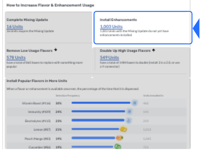Image resolution: width=200 pixels, height=150 pixels.
Task: Click the Units Installed In column header
Action: pyautogui.click(x=153, y=95)
